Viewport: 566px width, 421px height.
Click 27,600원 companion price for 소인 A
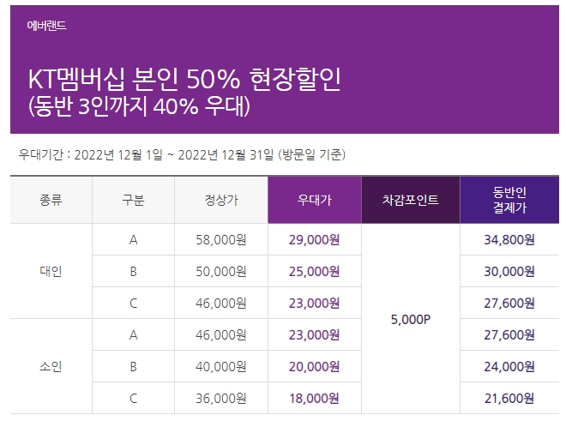(x=509, y=335)
